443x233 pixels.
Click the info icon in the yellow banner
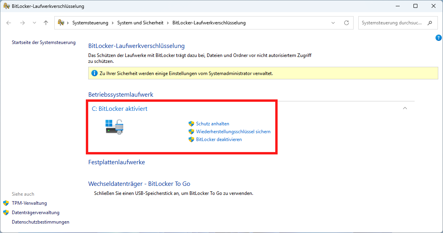pos(95,73)
